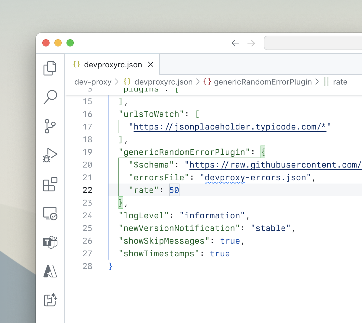This screenshot has width=362, height=323.
Task: Close the devproxyrc.json tab
Action: click(x=150, y=64)
